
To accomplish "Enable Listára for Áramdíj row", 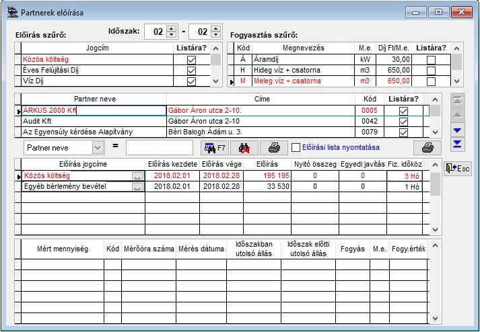I will pos(431,60).
